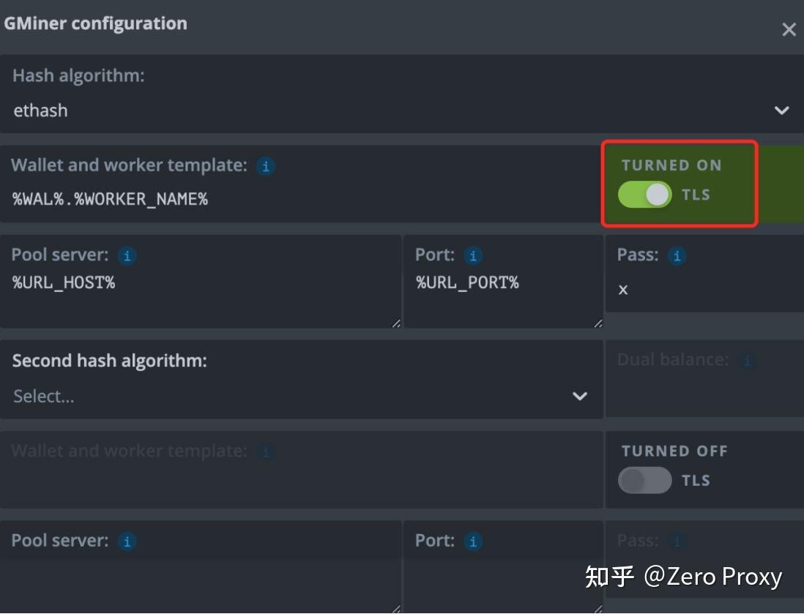
Task: Show info for first Pool server field
Action: (127, 255)
